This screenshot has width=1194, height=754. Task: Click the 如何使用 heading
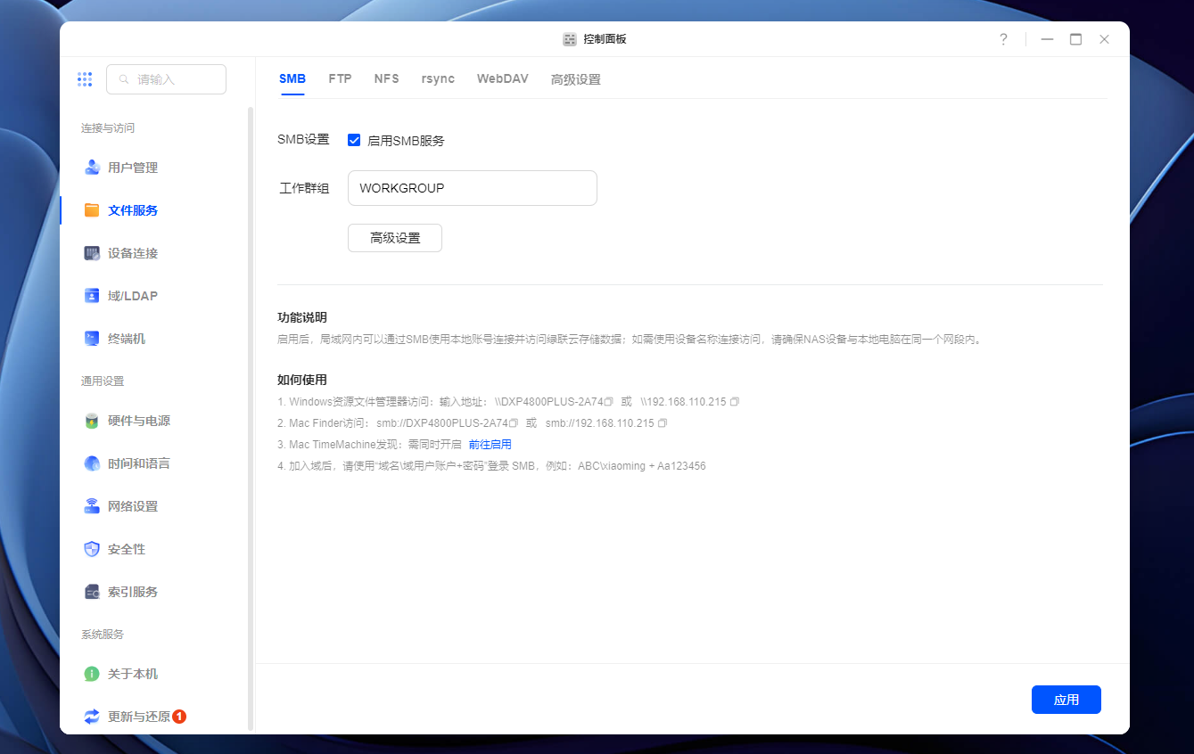tap(302, 380)
